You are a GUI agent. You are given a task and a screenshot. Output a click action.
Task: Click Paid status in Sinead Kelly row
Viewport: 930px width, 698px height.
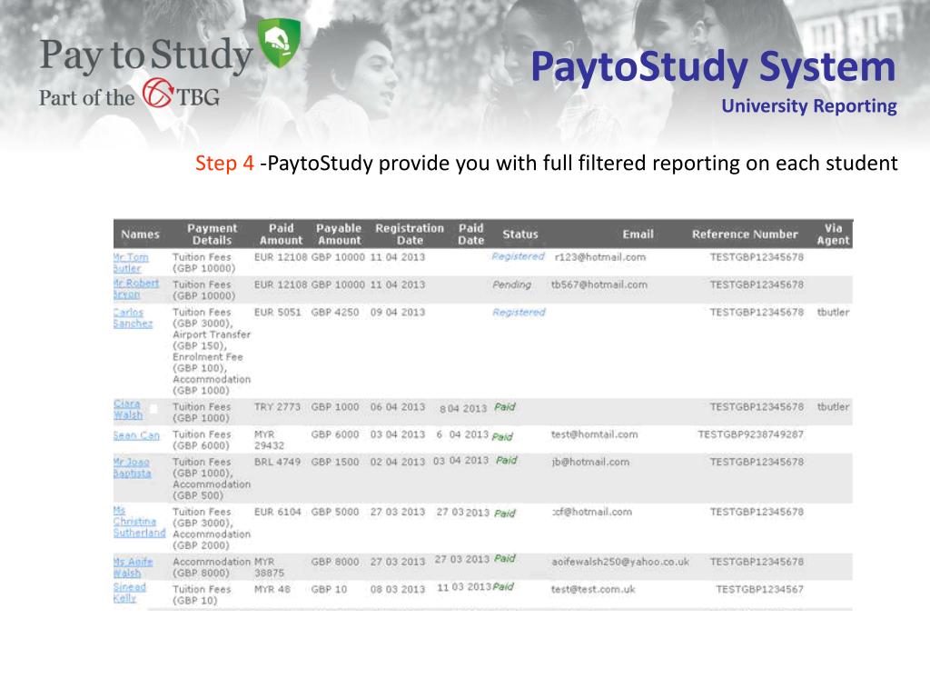(503, 586)
